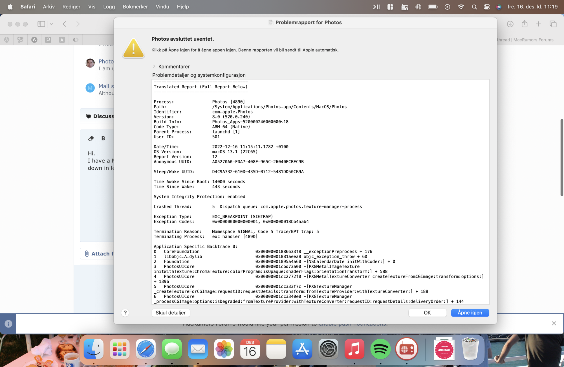This screenshot has width=564, height=367.
Task: Toggle bold formatting in the reply editor
Action: (x=103, y=138)
